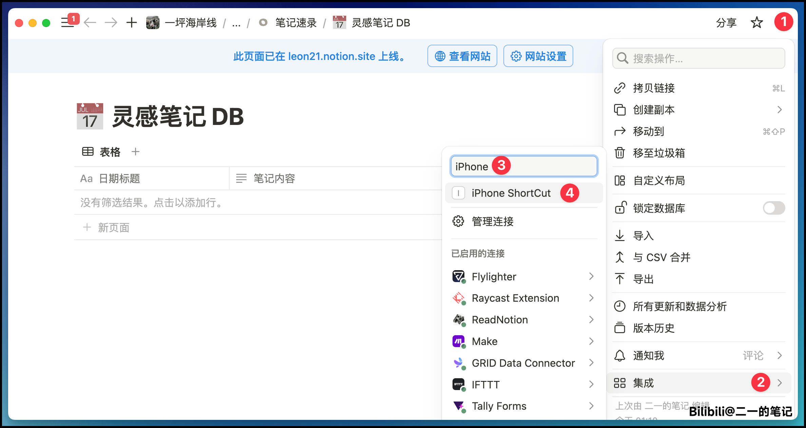Click the 灵感笔记 DB page title
The width and height of the screenshot is (806, 428).
click(x=178, y=116)
